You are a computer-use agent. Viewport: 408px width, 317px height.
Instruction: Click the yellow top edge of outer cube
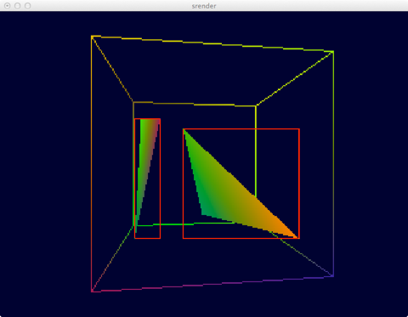tap(212, 44)
